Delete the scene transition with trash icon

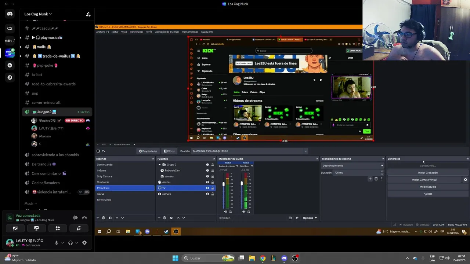tap(376, 179)
